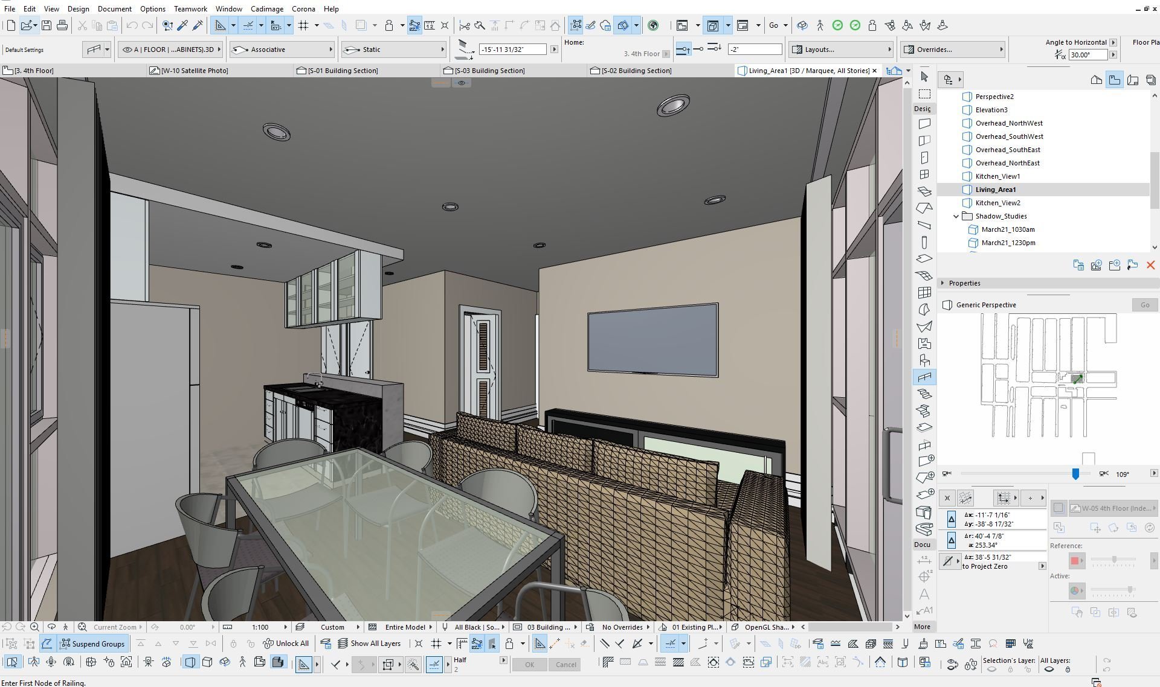This screenshot has height=687, width=1160.
Task: Click the Print icon in toolbar
Action: point(62,25)
